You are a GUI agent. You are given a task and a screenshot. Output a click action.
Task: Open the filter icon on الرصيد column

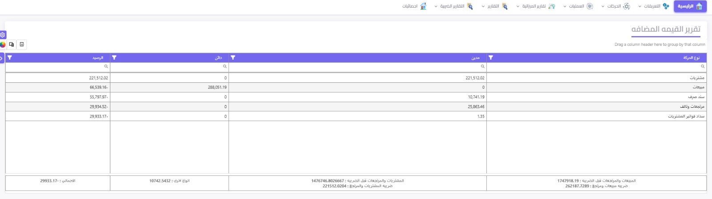click(10, 57)
